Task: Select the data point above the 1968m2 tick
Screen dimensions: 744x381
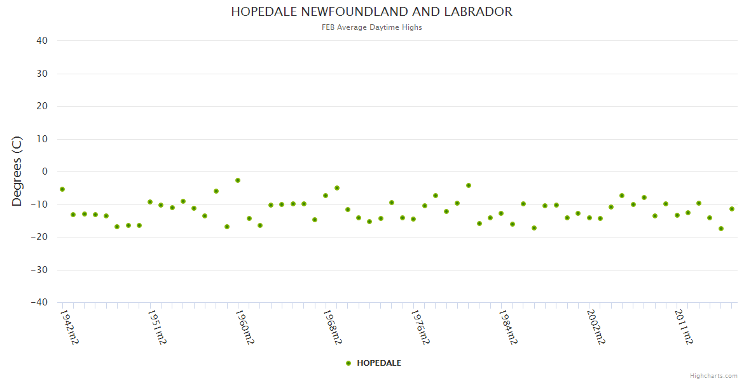Action: (x=326, y=196)
